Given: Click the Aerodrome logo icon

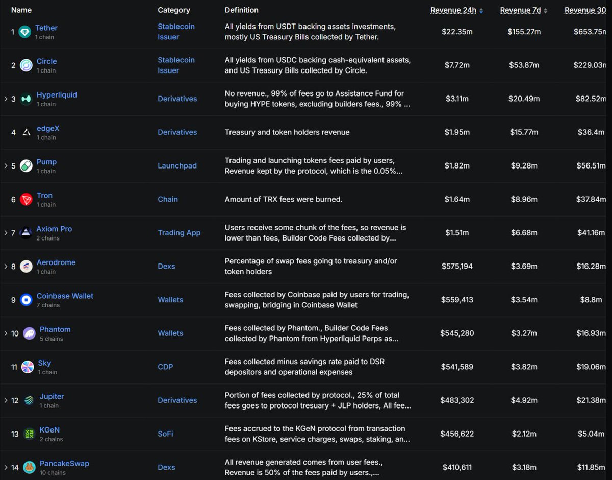Looking at the screenshot, I should (26, 267).
